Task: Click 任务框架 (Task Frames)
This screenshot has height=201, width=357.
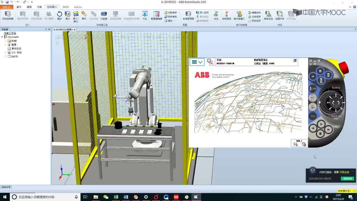Action: 254,17
